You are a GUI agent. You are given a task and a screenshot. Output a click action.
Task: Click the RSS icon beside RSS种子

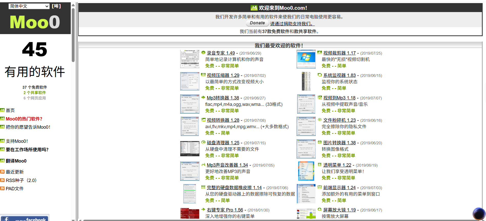tap(3, 180)
